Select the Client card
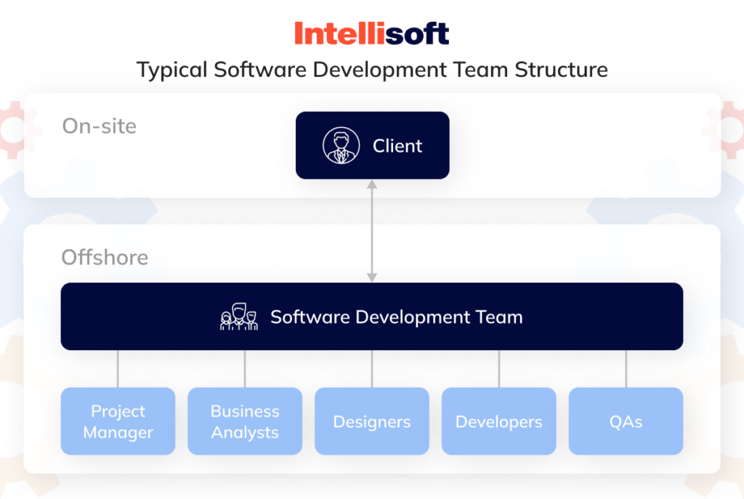The image size is (744, 499). 372,145
